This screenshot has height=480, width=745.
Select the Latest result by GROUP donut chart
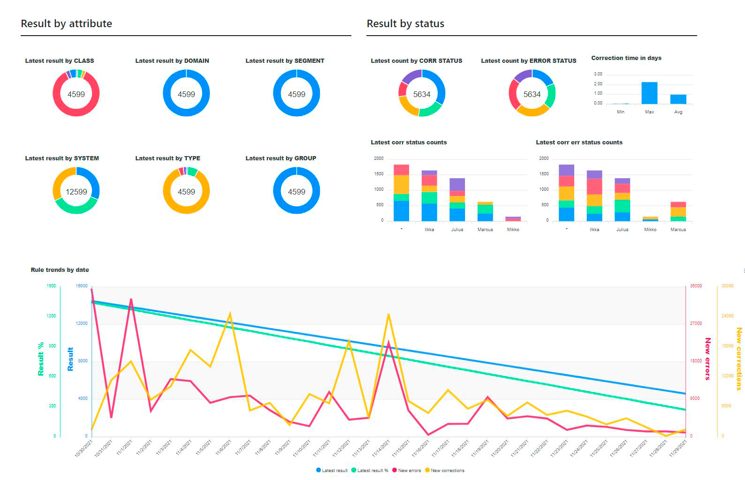296,190
